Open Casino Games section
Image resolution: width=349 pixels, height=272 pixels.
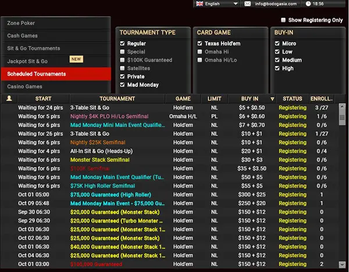[56, 87]
